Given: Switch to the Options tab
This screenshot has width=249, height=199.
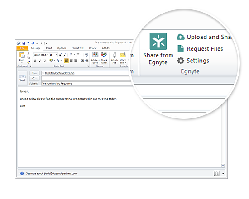Looking at the screenshot, I should pyautogui.click(x=62, y=48).
